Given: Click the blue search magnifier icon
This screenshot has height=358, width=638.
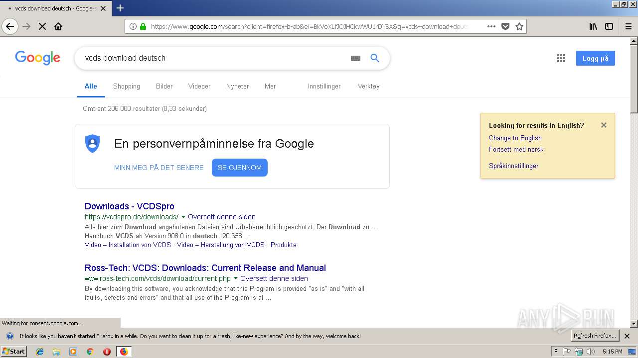Looking at the screenshot, I should 375,58.
